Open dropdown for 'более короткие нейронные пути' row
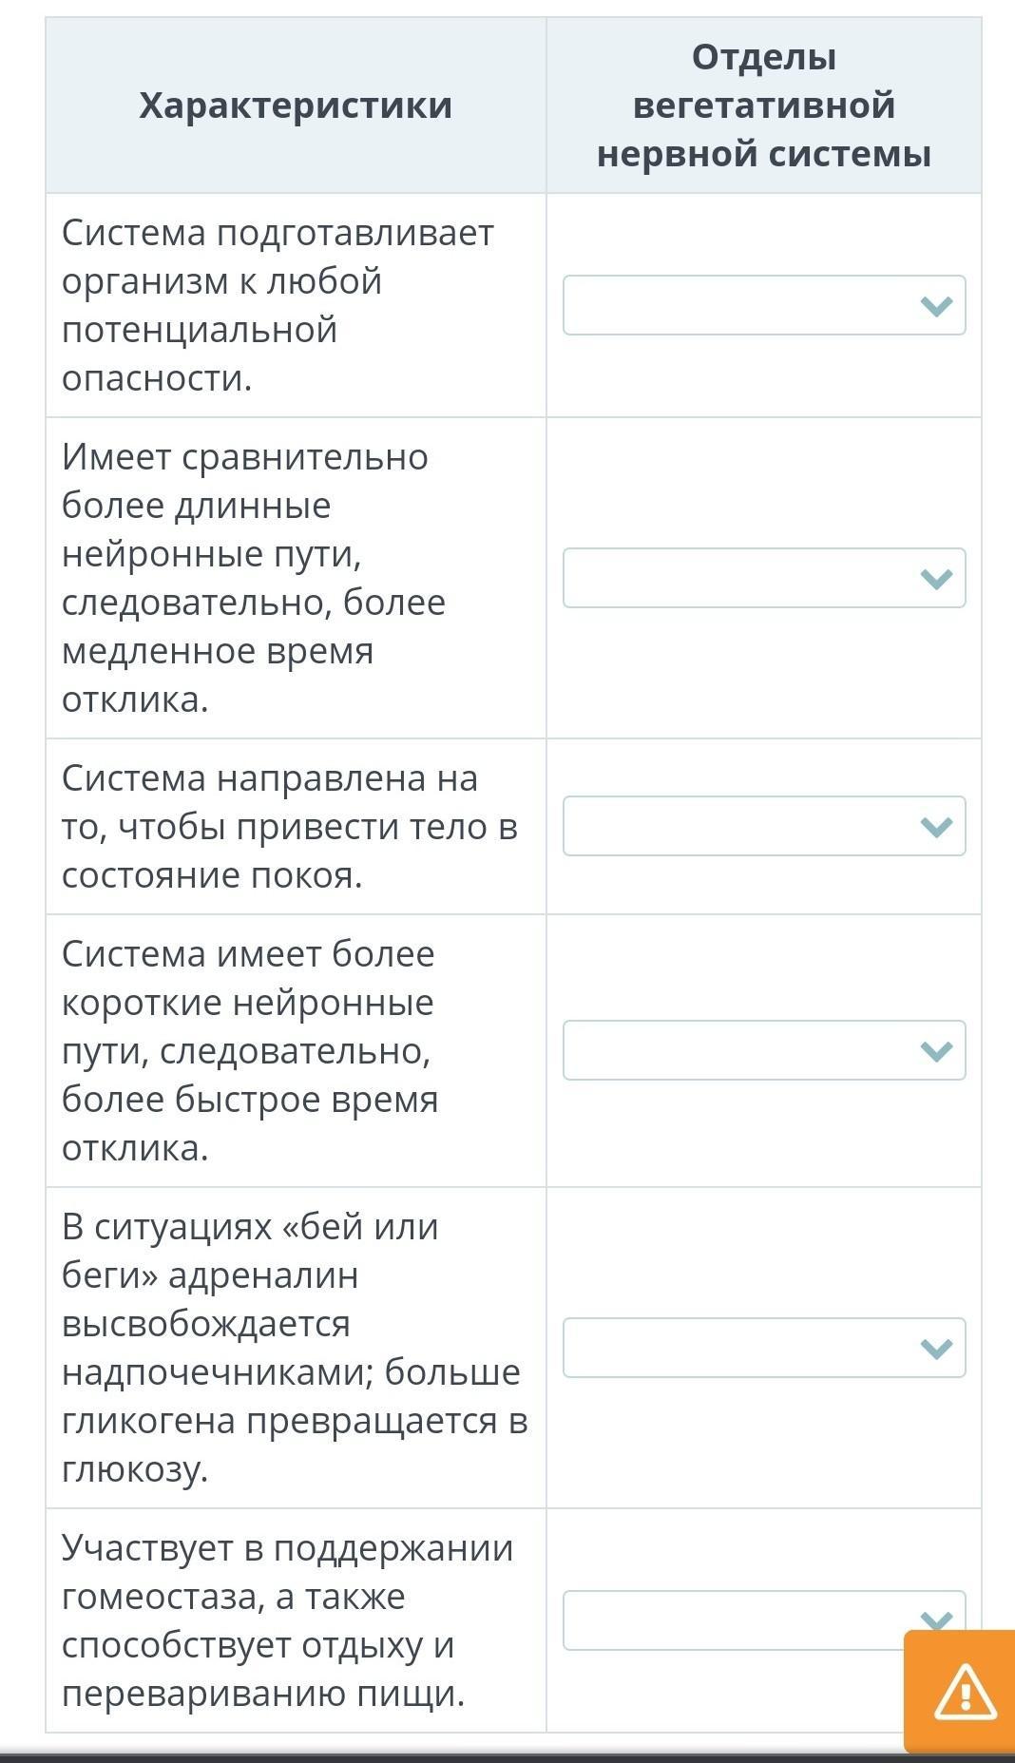Viewport: 1015px width, 1763px height. pyautogui.click(x=763, y=1050)
